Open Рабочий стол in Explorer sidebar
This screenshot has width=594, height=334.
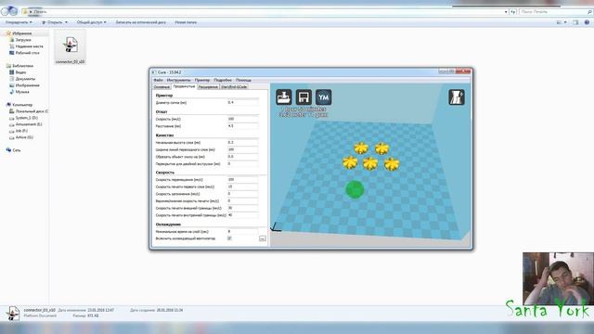pyautogui.click(x=27, y=53)
